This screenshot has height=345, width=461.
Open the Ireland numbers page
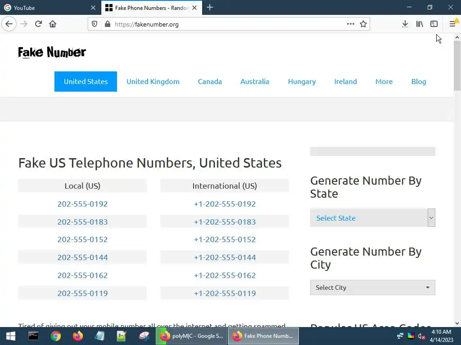point(345,82)
